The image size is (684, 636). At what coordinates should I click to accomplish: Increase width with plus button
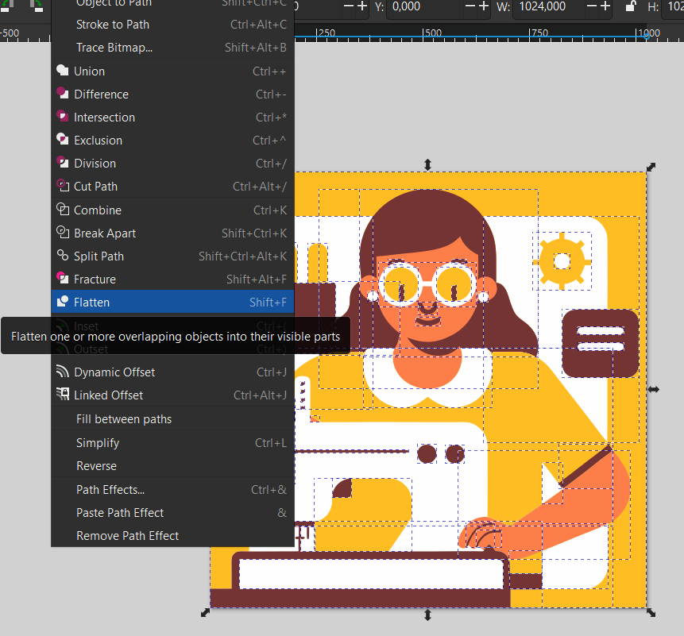tap(605, 6)
